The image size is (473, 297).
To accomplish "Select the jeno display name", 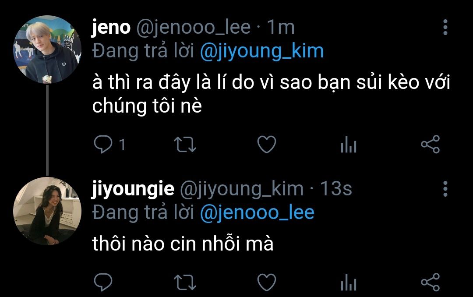I will pyautogui.click(x=111, y=27).
